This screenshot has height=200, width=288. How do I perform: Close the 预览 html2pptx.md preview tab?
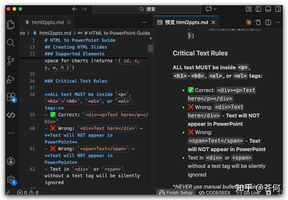click(213, 22)
